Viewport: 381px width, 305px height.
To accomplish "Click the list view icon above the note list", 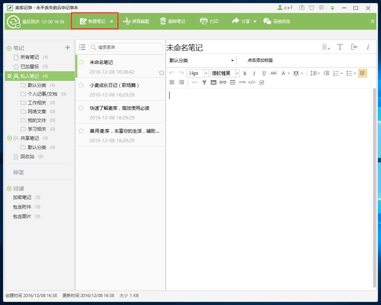I will tap(82, 47).
